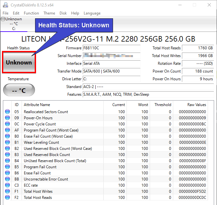Click status orb beside Power-On Hours
The image size is (217, 205).
(x=7, y=118)
